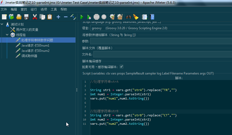
Task: Click the 文件名 input field
Action: (x=163, y=54)
